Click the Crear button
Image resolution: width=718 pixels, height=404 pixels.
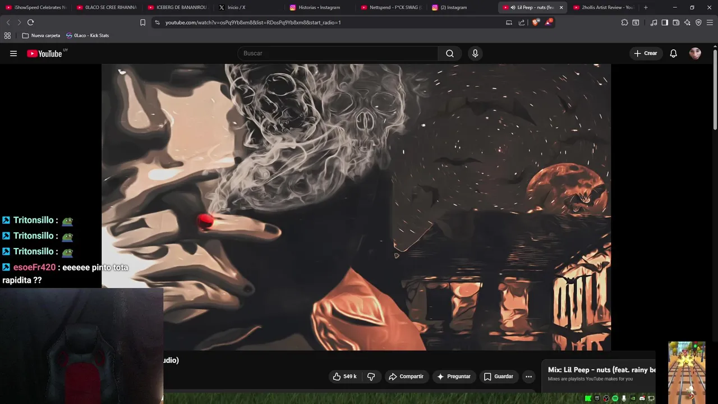(x=646, y=53)
